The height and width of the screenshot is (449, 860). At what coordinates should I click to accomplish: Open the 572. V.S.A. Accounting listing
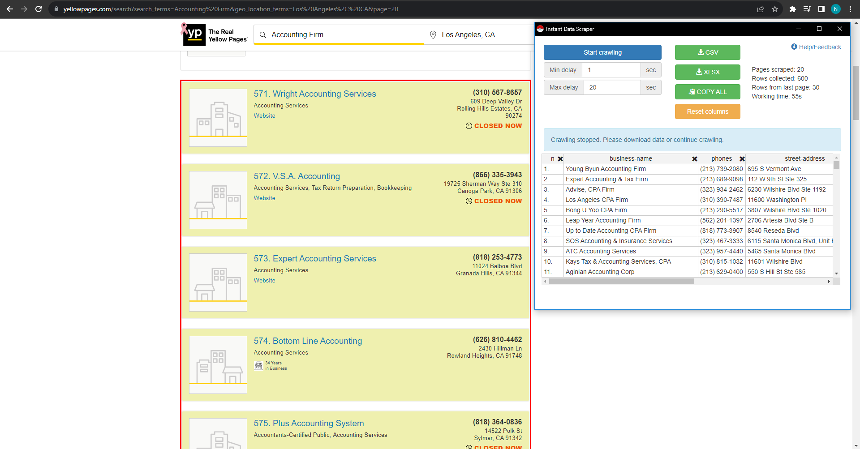tap(297, 176)
